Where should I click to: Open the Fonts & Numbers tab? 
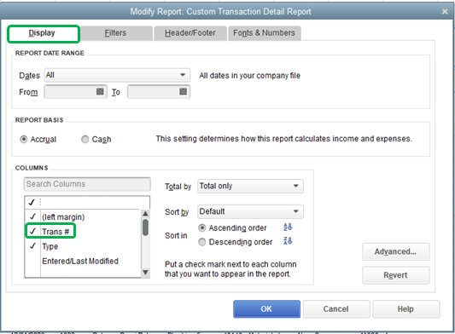(265, 33)
